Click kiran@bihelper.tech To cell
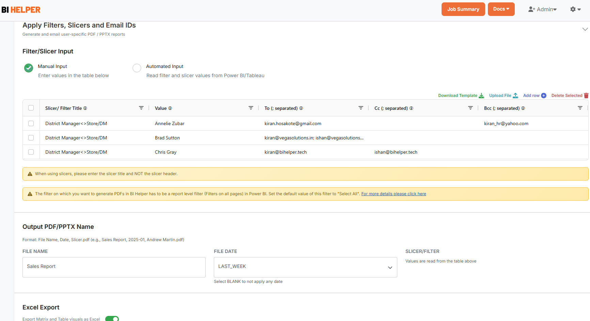This screenshot has width=590, height=321. [314, 152]
